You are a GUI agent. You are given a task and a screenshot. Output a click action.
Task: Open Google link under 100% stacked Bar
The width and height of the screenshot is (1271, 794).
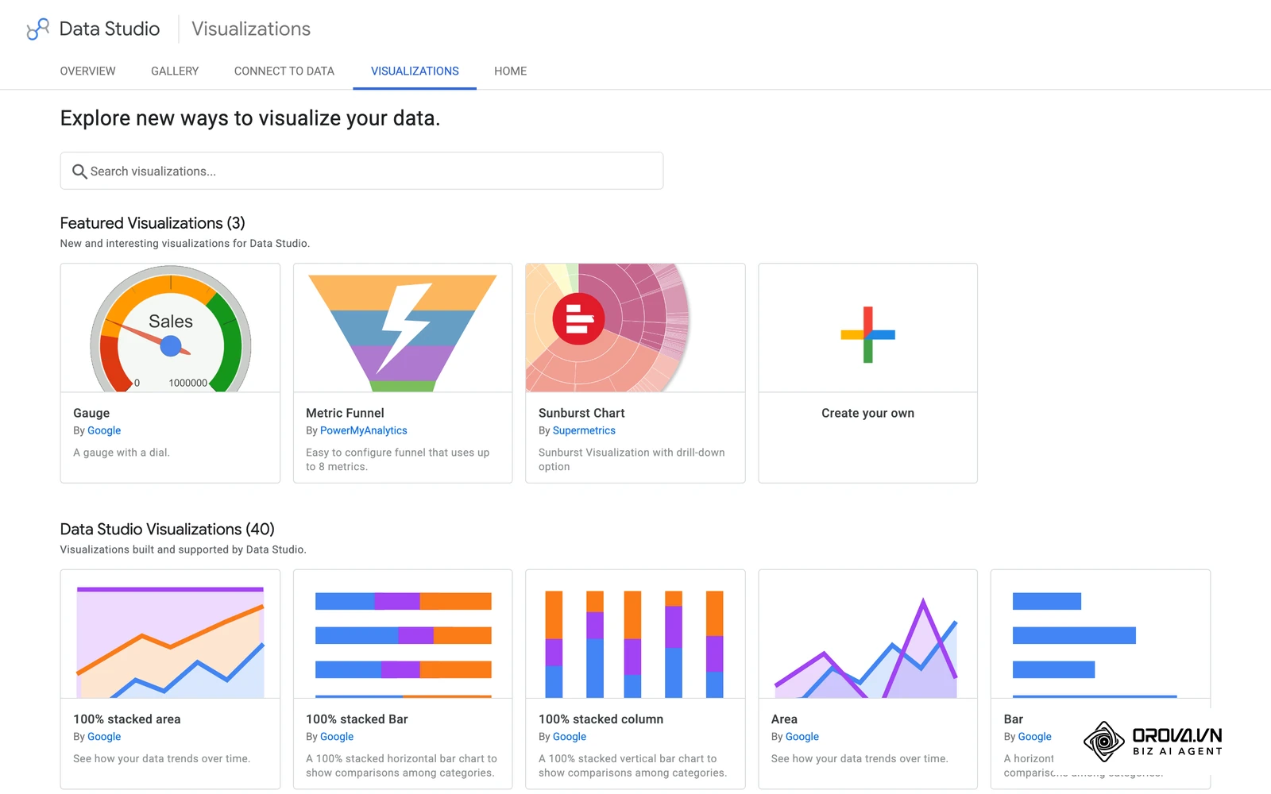tap(337, 737)
